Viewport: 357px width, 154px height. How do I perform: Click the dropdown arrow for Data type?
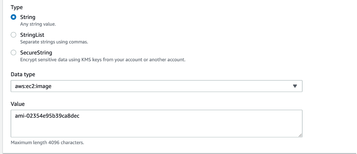click(x=295, y=86)
